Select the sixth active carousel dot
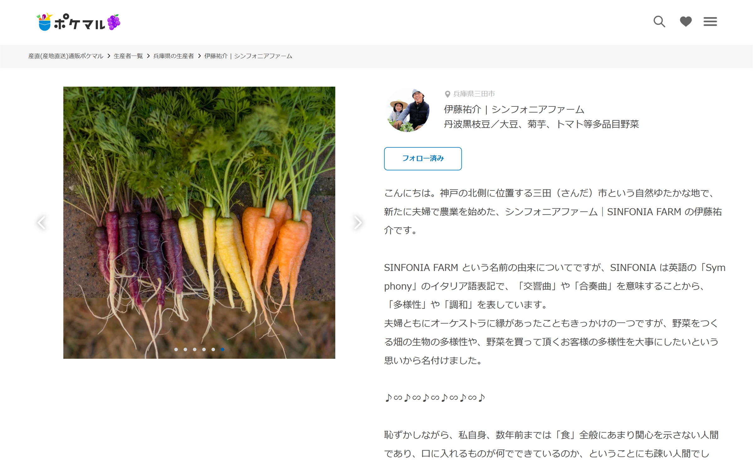 [x=222, y=349]
